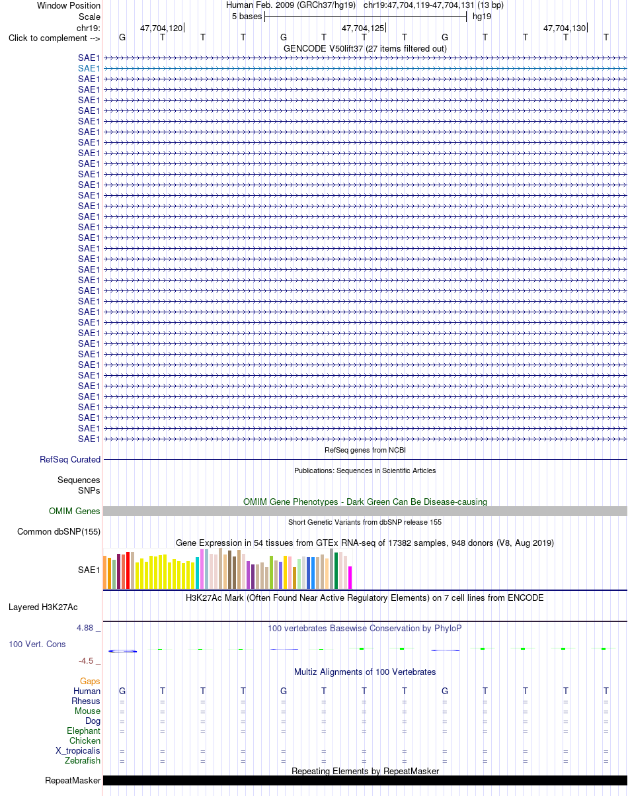Click the 'RefSeq genes from NCBI' title

365,450
